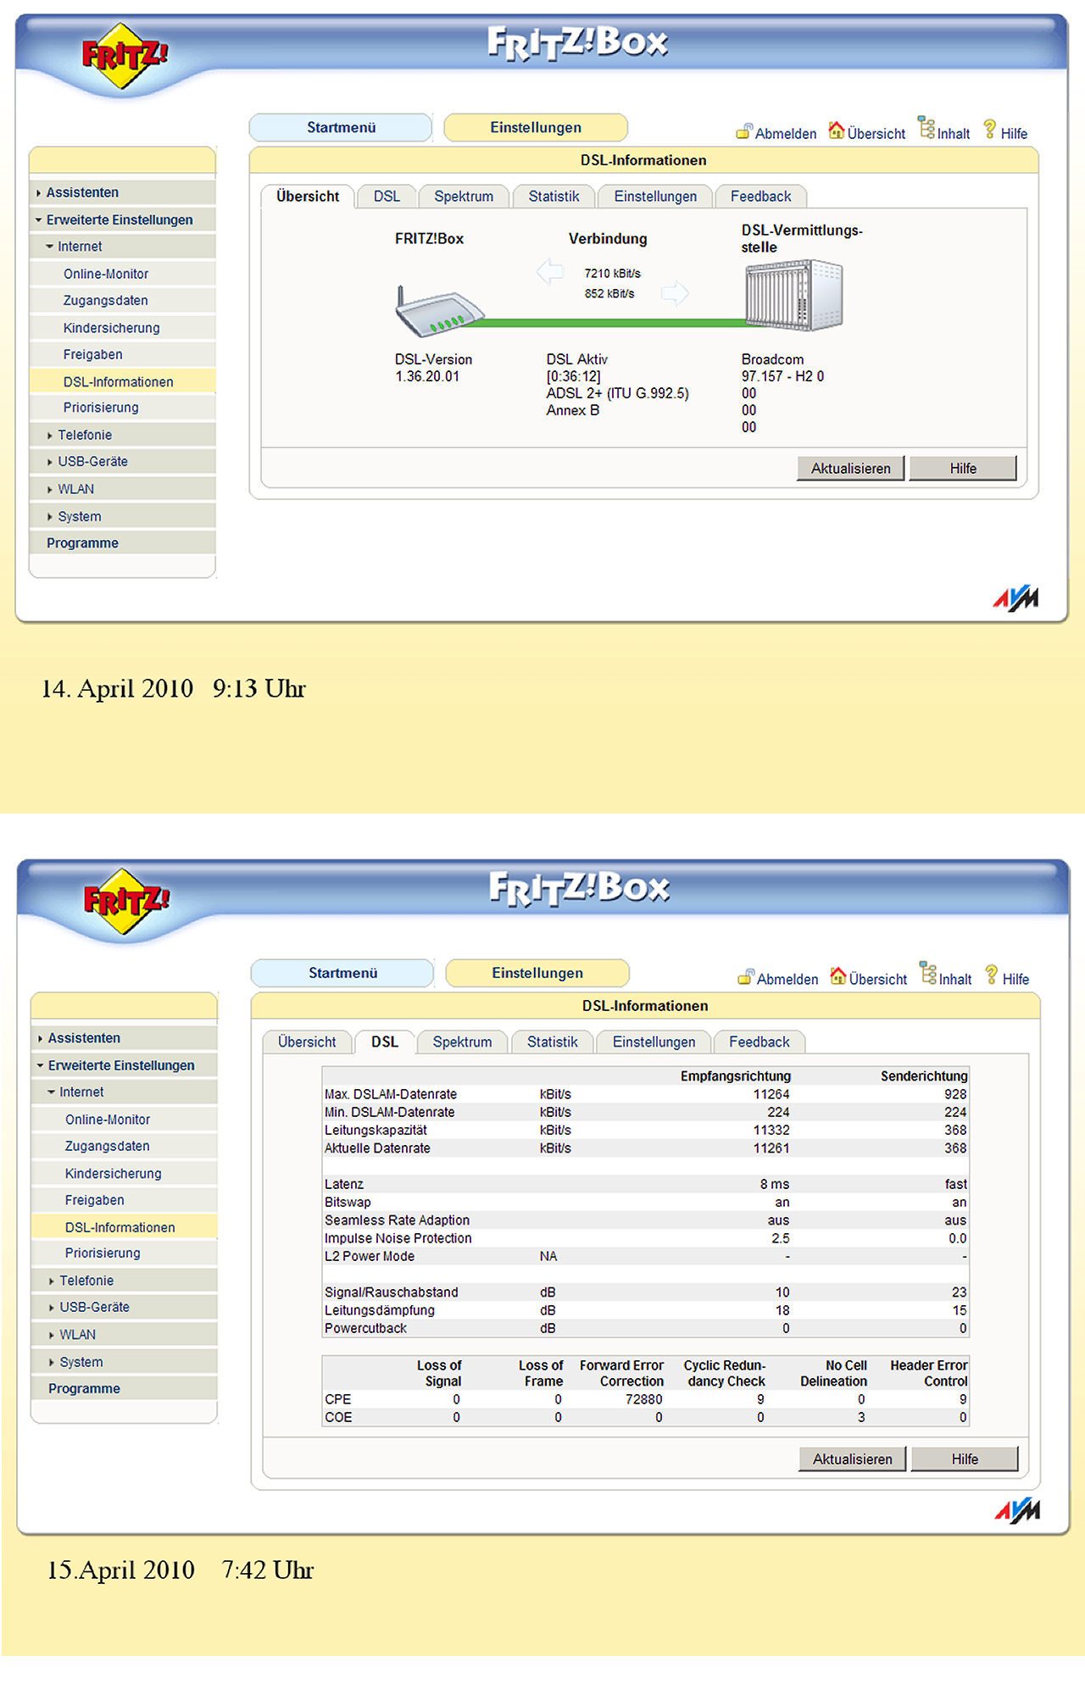Open Kindersicherung in the bottom sidebar
The height and width of the screenshot is (1695, 1085).
click(x=125, y=1174)
